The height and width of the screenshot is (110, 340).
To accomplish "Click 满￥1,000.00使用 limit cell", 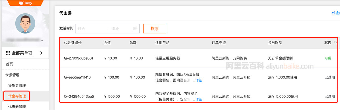I will [x=283, y=77].
